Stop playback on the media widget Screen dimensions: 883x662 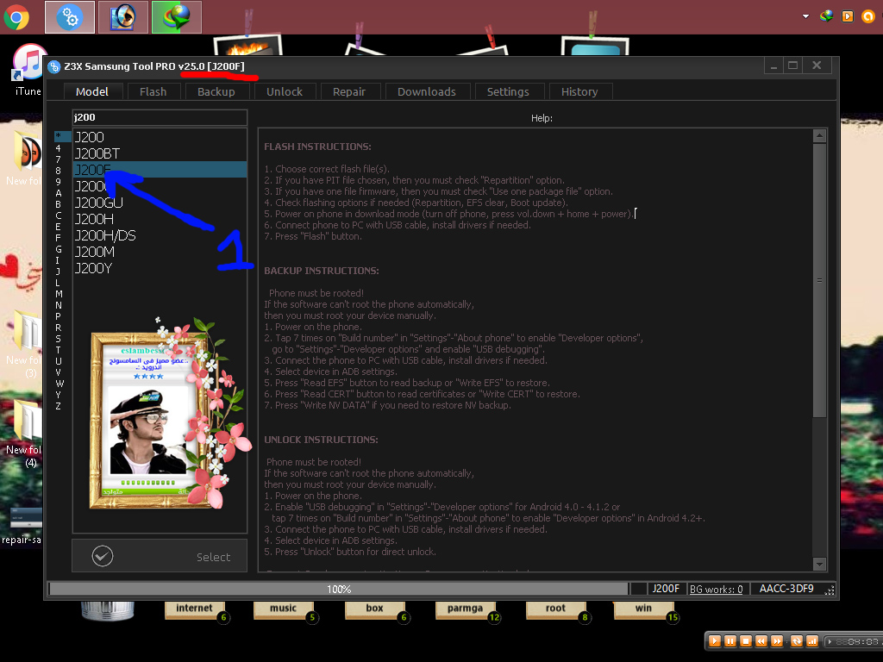click(746, 641)
